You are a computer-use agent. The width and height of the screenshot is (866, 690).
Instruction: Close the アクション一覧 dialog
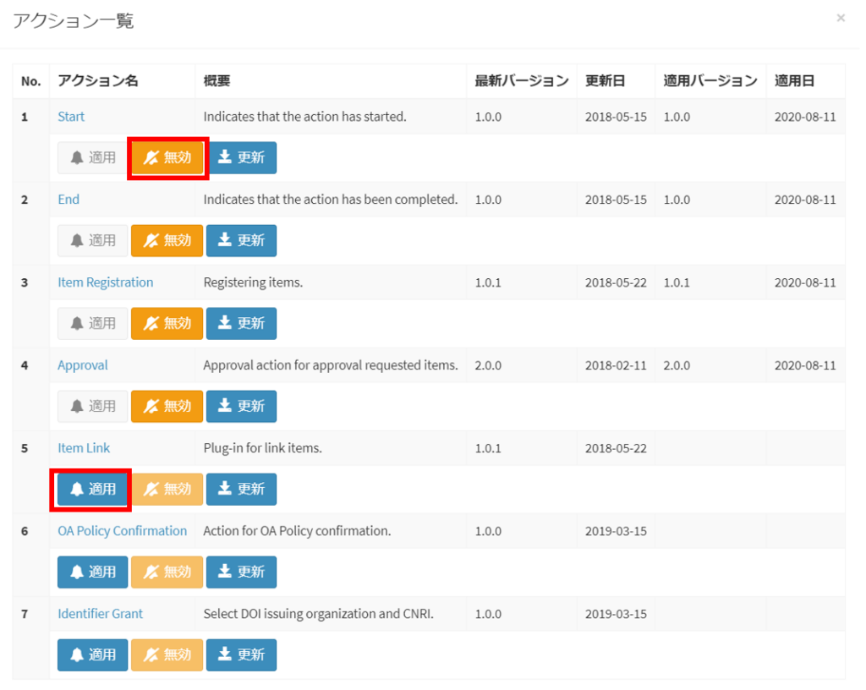840,18
